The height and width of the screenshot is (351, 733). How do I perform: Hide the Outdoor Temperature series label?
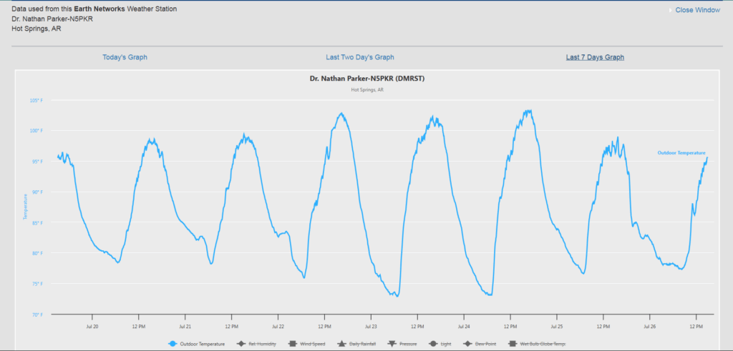pyautogui.click(x=203, y=344)
